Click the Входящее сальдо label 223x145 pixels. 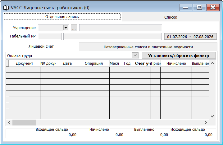tap(52, 130)
